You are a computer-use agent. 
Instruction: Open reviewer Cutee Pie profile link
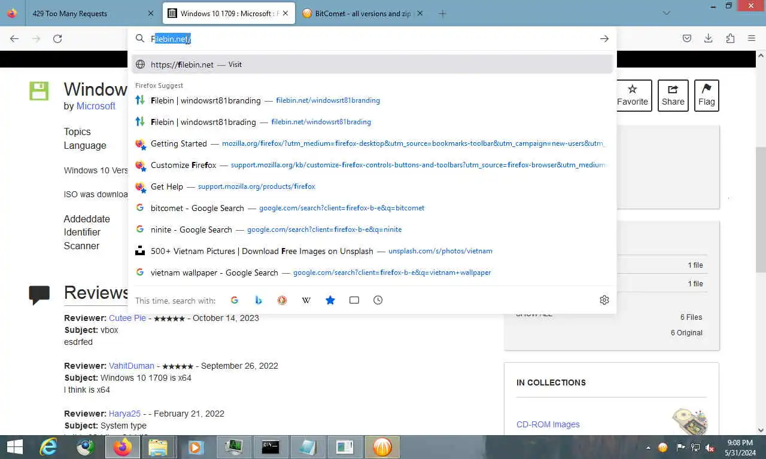pos(127,318)
